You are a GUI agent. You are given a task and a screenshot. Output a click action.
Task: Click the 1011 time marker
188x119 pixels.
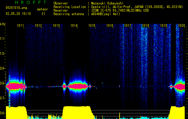[x=20, y=25]
